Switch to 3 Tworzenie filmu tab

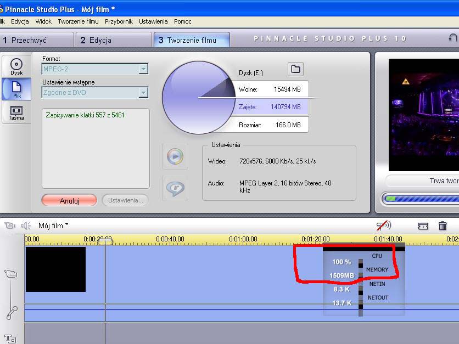[192, 40]
